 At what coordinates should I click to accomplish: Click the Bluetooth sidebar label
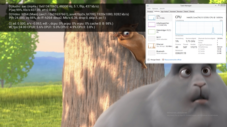pyautogui.click(x=160, y=51)
